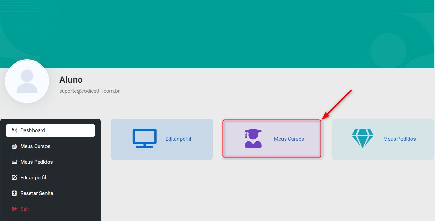The width and height of the screenshot is (435, 221).
Task: Open Editar perfil text in the sidebar
Action: [33, 178]
